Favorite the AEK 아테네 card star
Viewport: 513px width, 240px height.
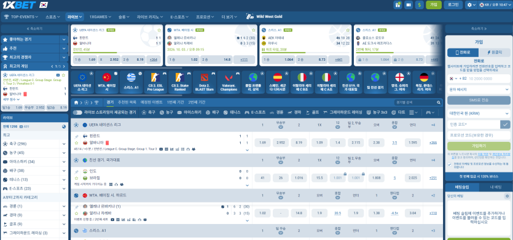(x=348, y=30)
